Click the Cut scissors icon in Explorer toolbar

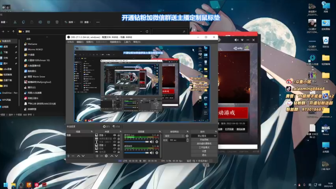(15, 22)
